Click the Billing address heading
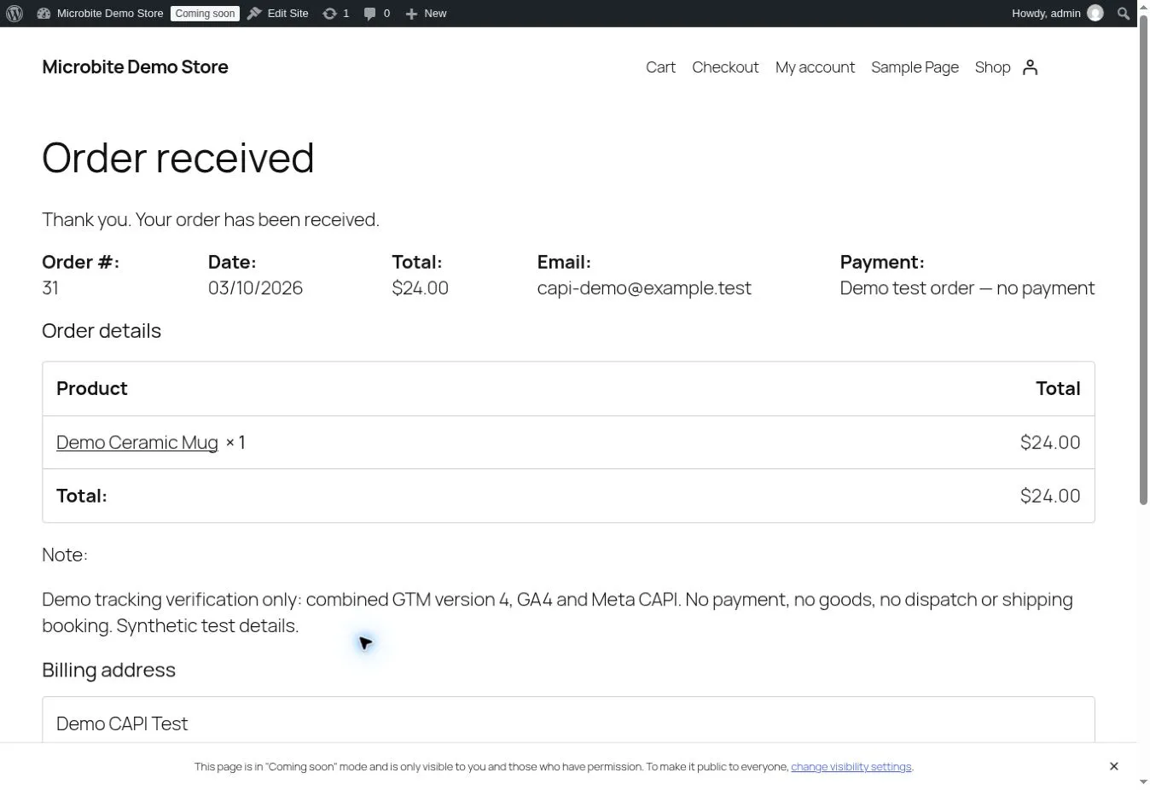The image size is (1150, 790). [109, 671]
